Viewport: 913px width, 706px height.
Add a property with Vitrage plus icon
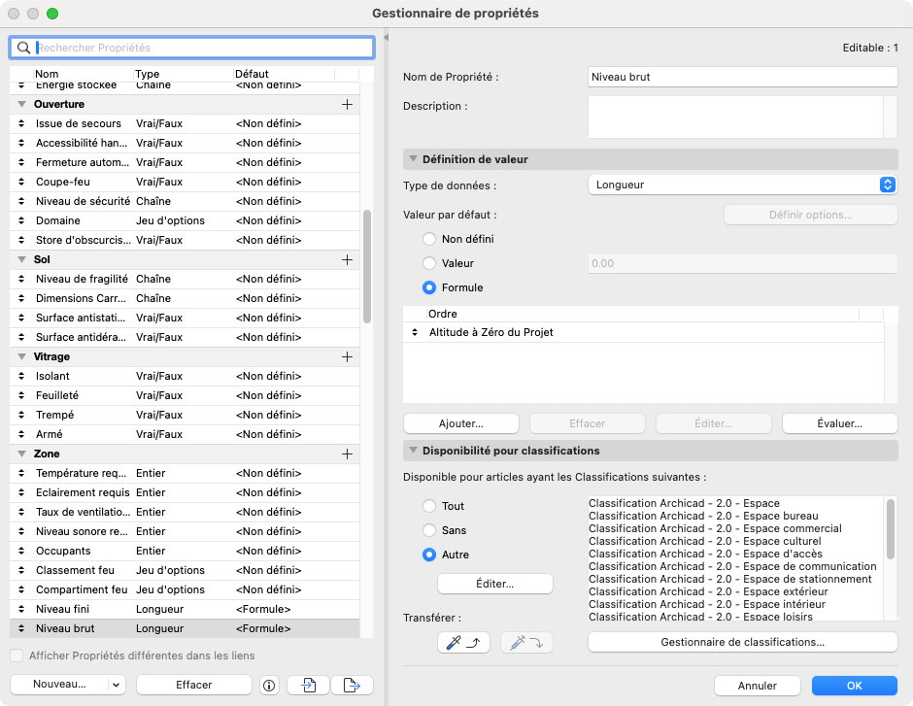347,356
